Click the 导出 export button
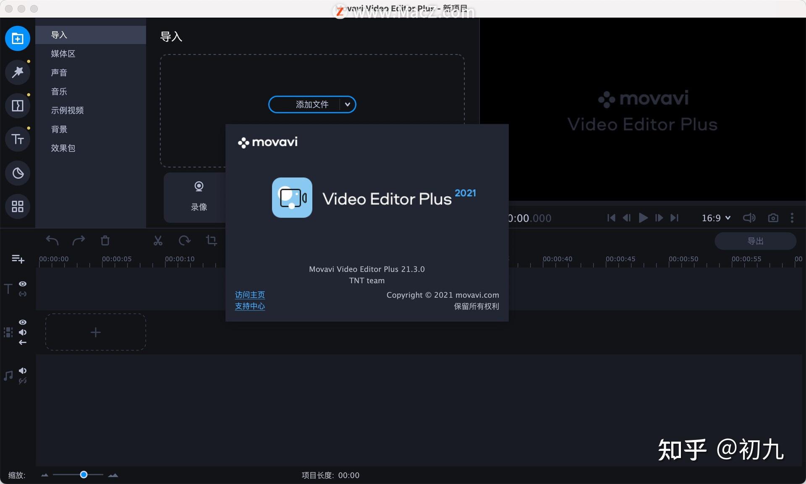This screenshot has width=806, height=484. (755, 241)
